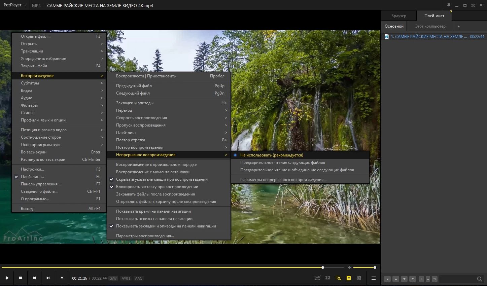Select 'Предварительное чтение следующих файлов' option
Image resolution: width=487 pixels, height=286 pixels.
282,163
